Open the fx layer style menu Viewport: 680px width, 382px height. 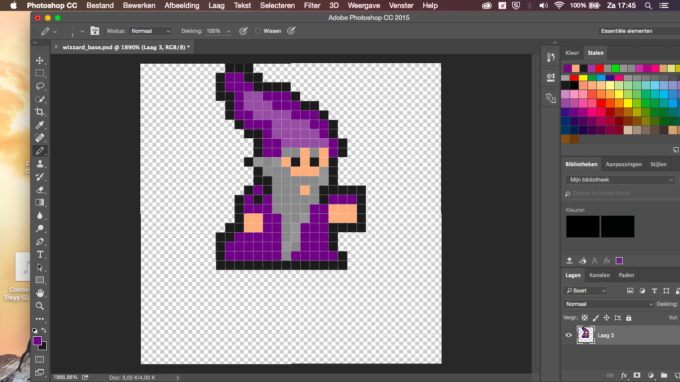tap(624, 376)
